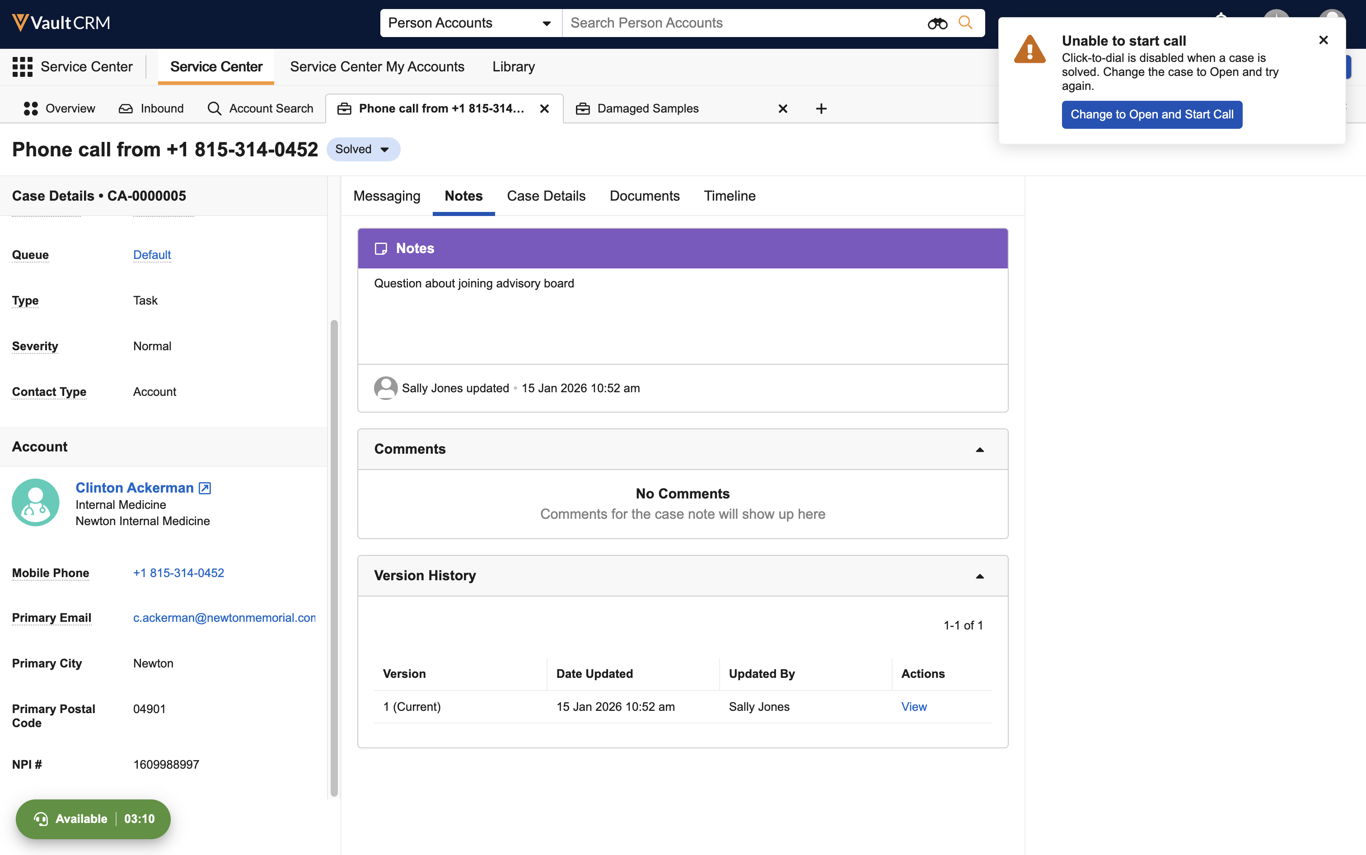The height and width of the screenshot is (855, 1366).
Task: Open the app launcher grid icon
Action: pos(23,67)
